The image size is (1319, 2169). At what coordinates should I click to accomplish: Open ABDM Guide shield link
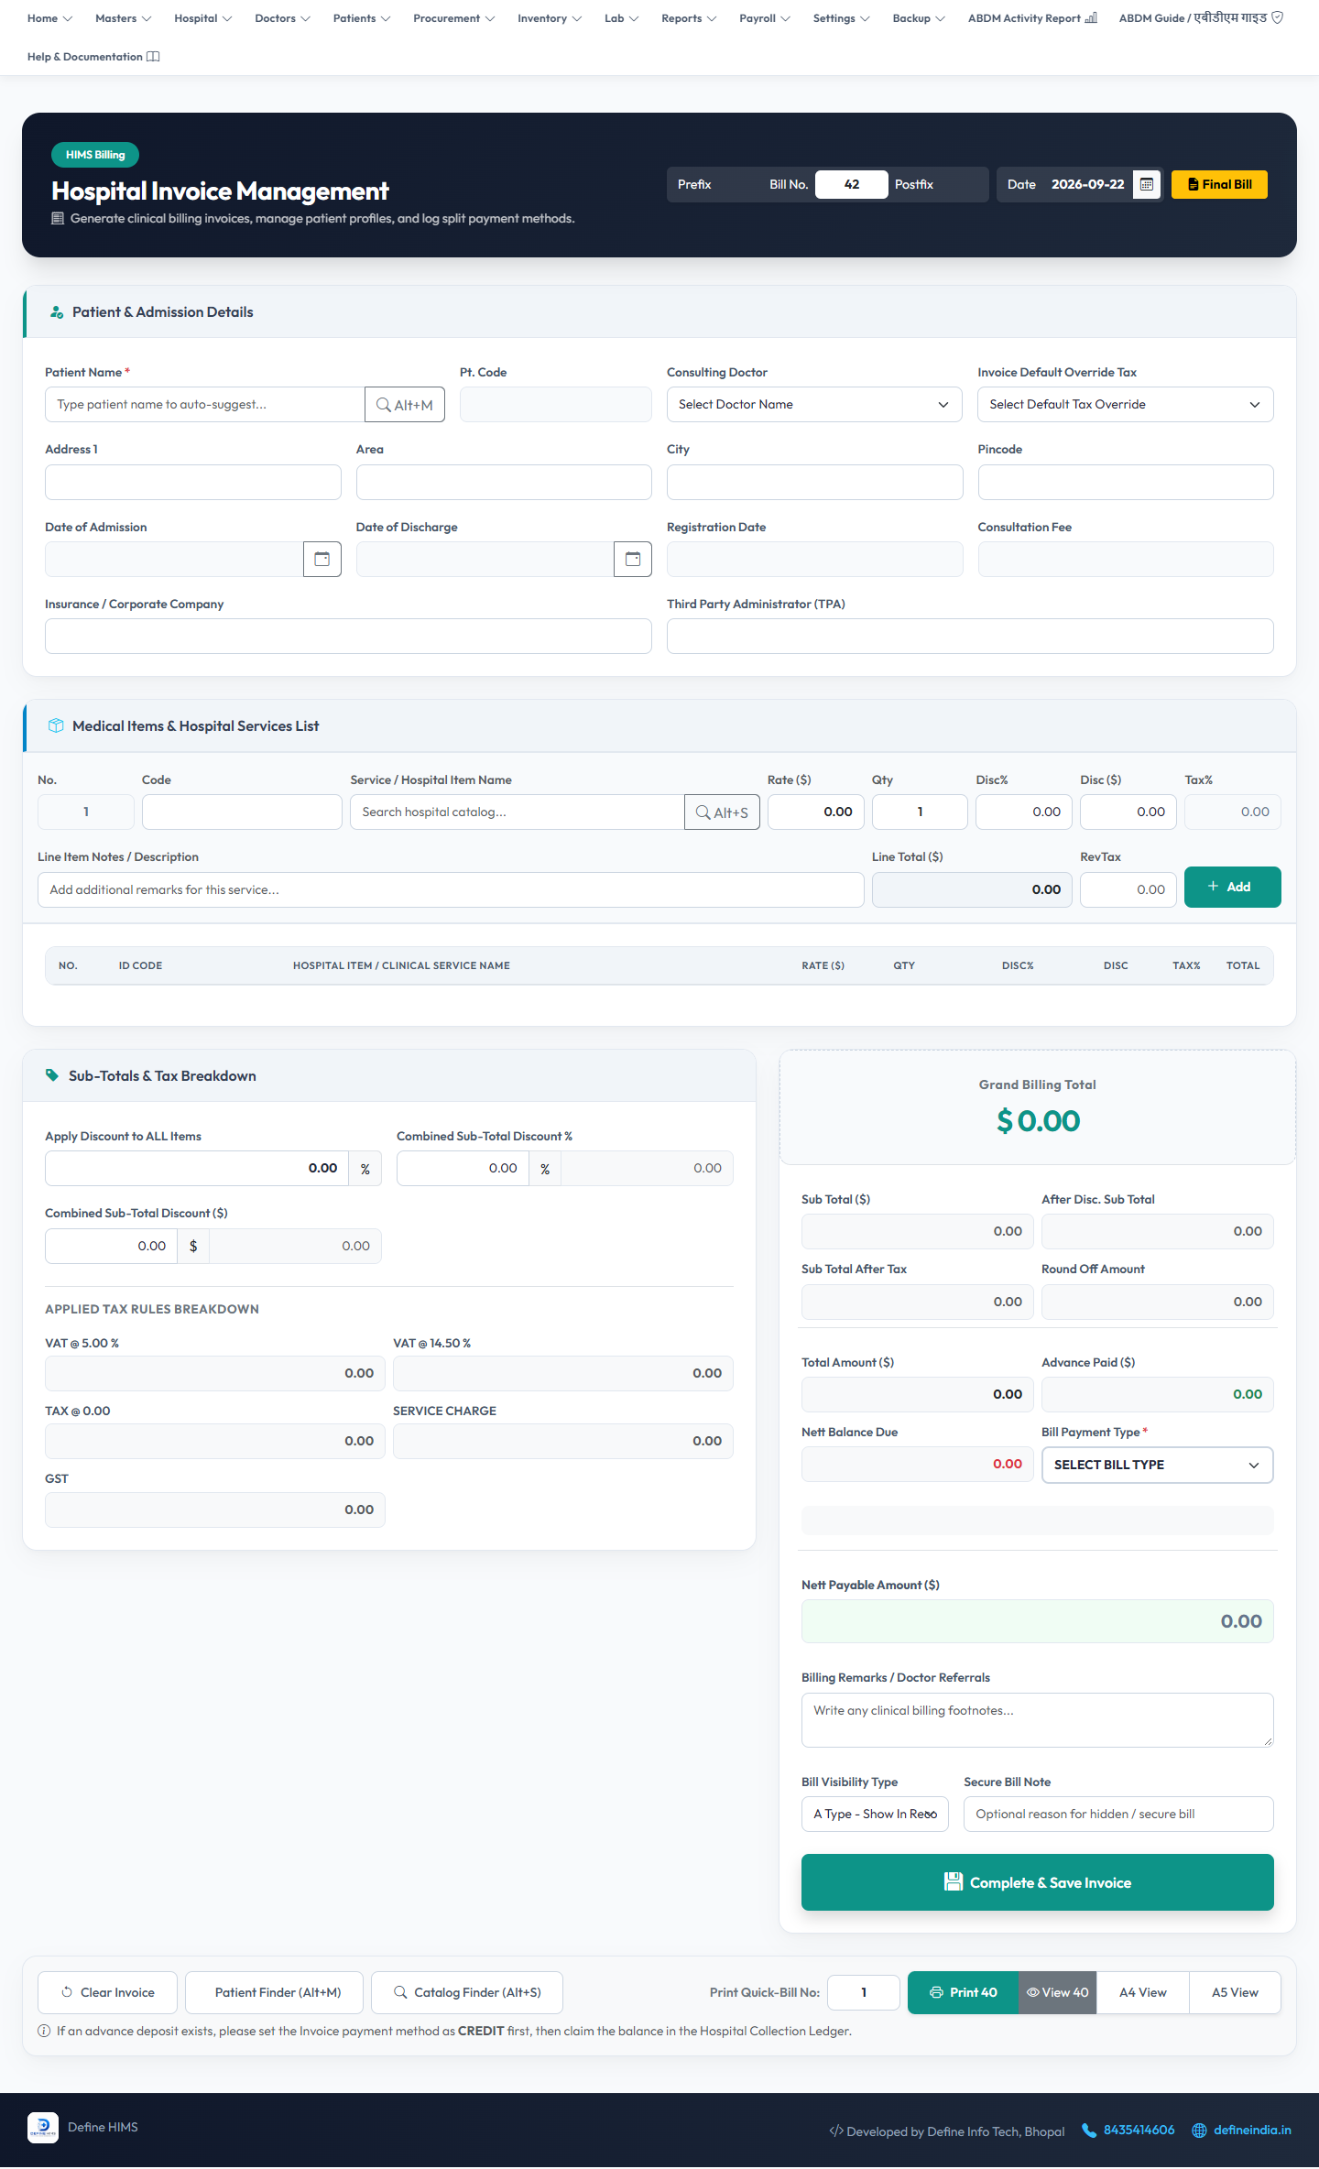point(1201,18)
